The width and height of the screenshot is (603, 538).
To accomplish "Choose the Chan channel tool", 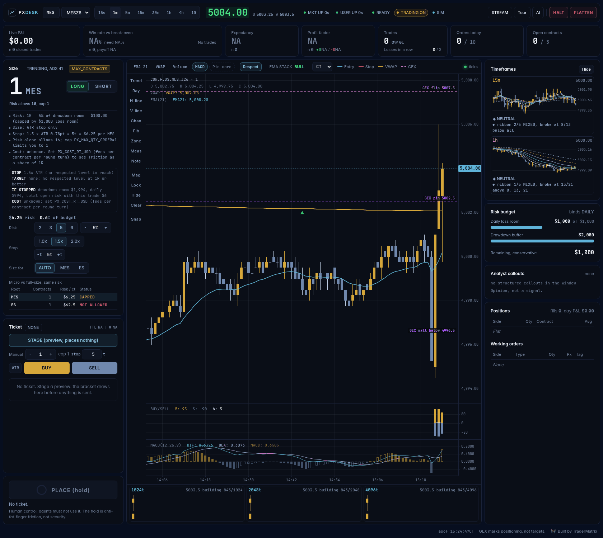I will pyautogui.click(x=136, y=121).
